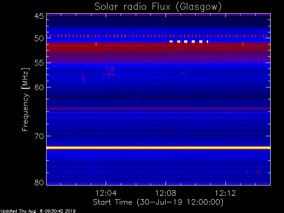This screenshot has height=213, width=284.
Task: Click the bright yellow emission band near 72 MHz
Action: [158, 148]
